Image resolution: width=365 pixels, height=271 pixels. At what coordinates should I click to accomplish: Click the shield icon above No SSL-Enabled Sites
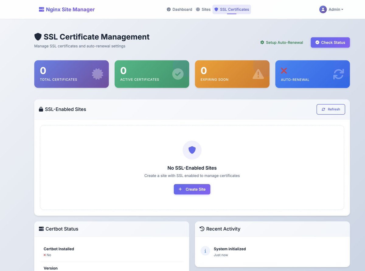tap(192, 150)
